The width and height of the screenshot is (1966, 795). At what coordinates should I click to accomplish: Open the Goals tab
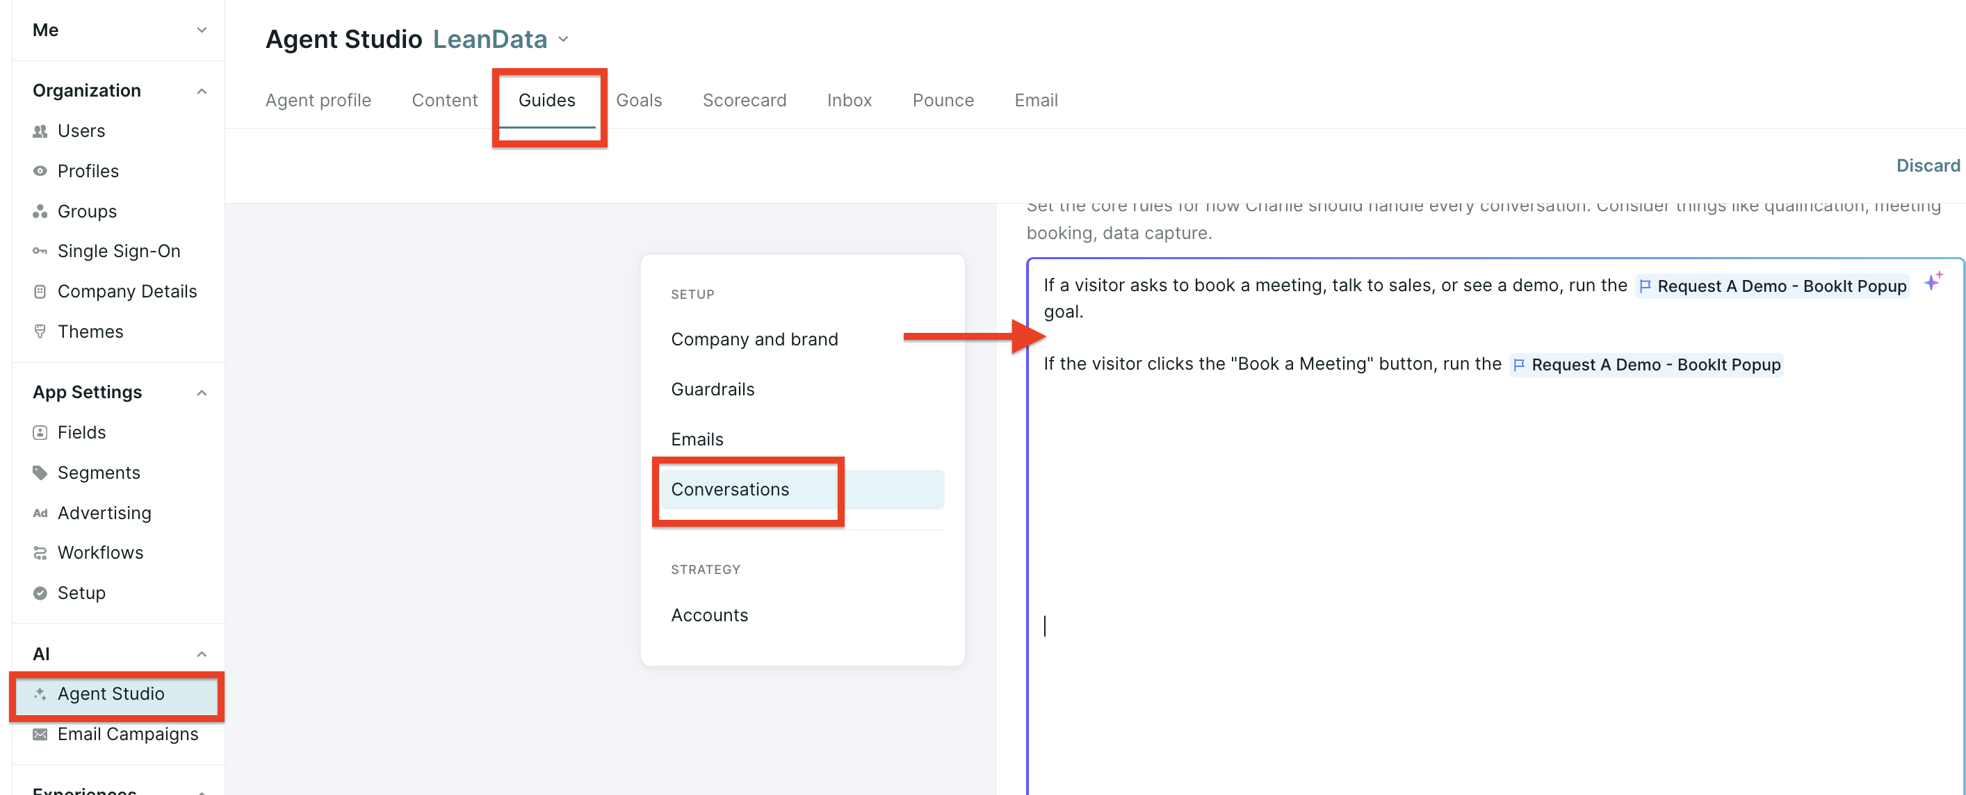coord(638,100)
